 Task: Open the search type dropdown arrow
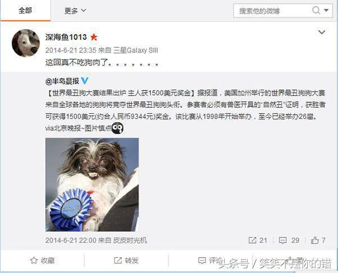tap(326, 10)
